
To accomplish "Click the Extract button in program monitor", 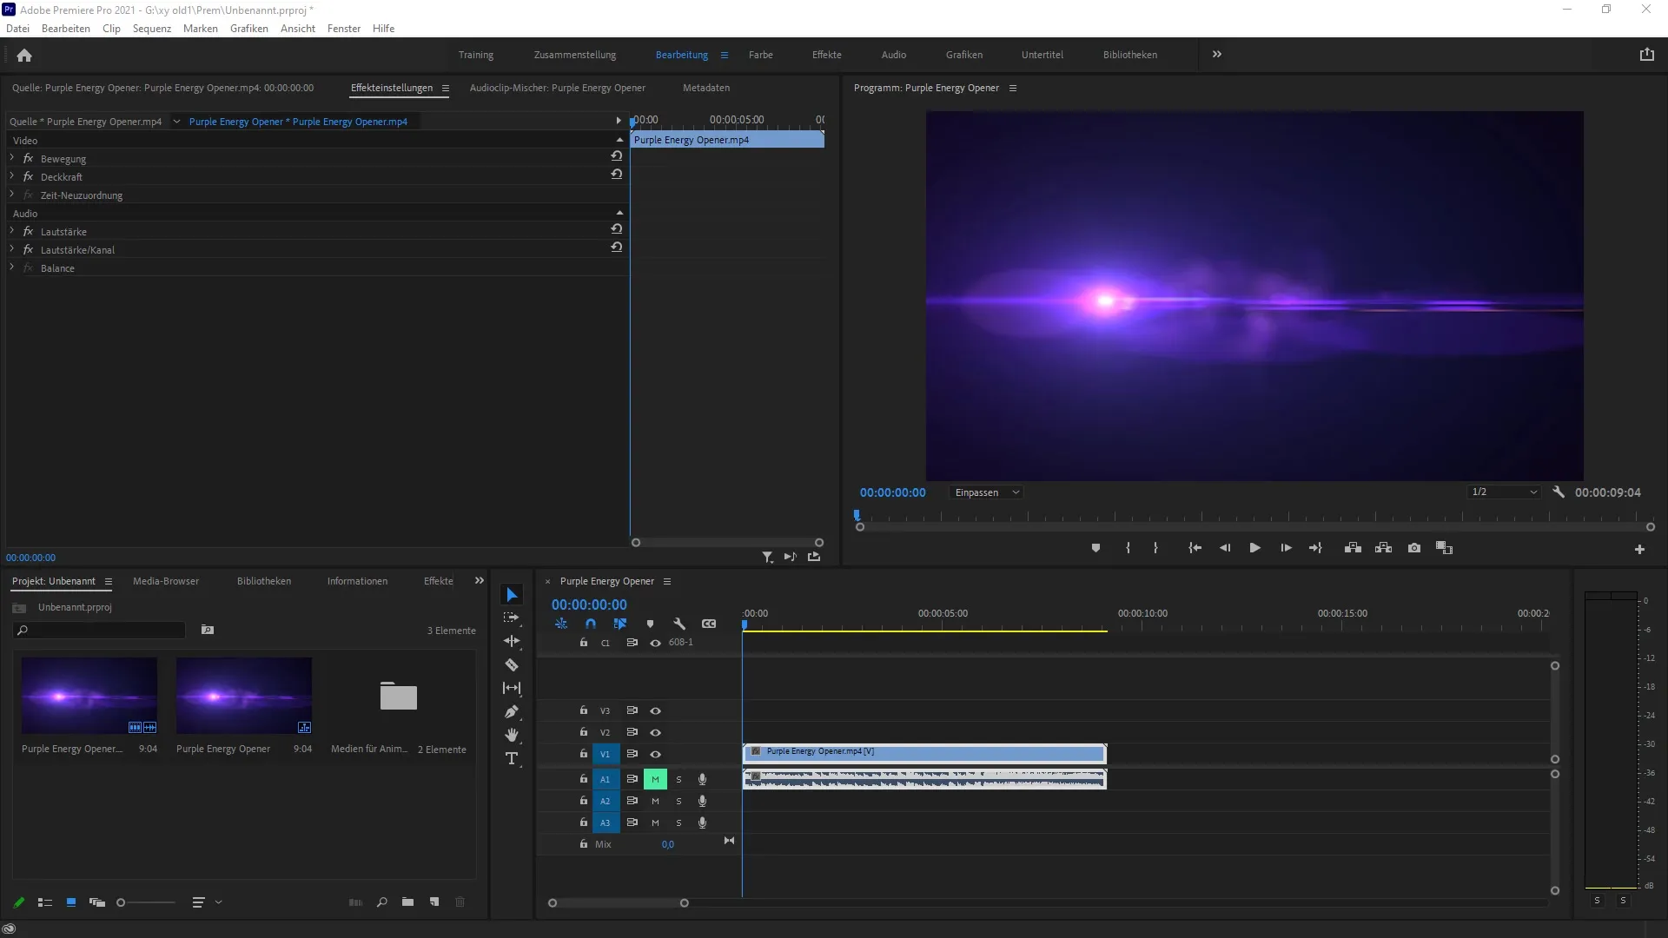I will point(1383,548).
